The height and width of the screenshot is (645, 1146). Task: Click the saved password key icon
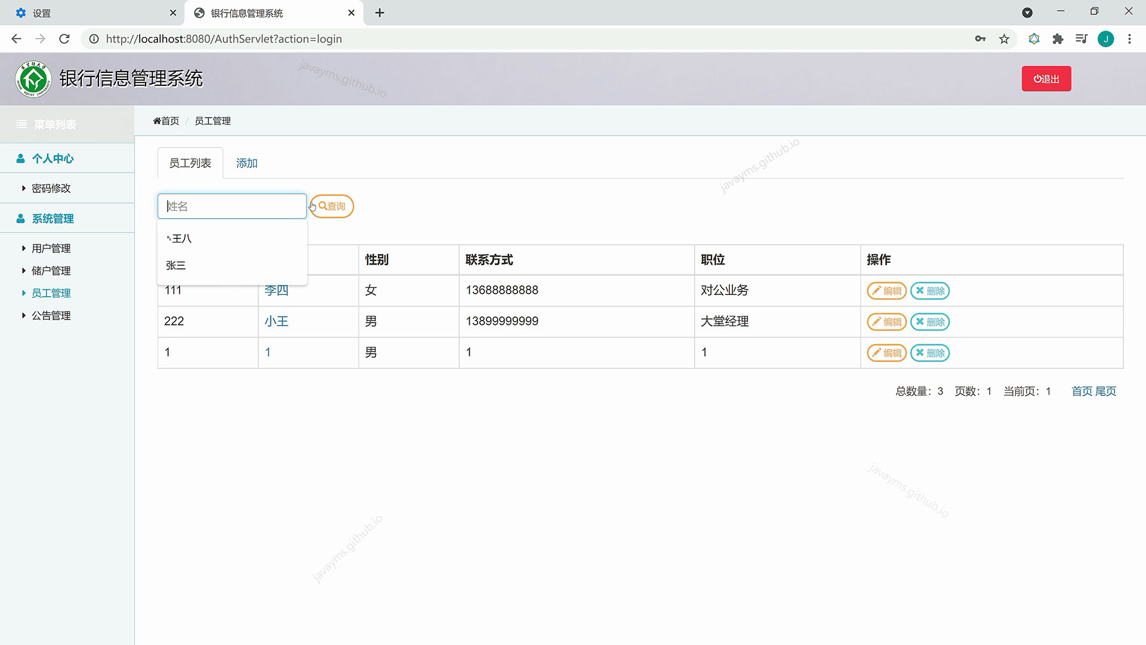coord(980,39)
